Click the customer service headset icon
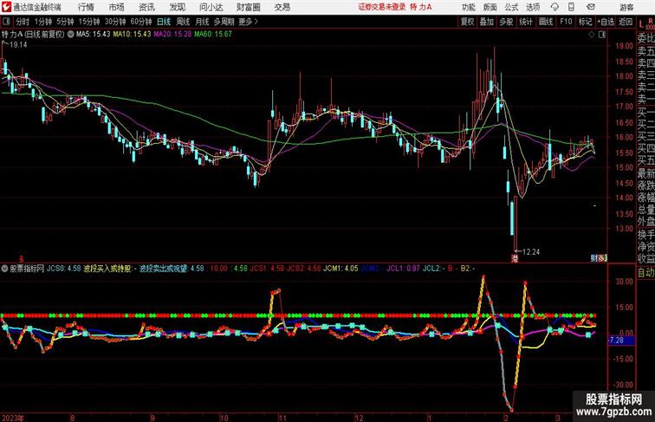Image resolution: width=655 pixels, height=422 pixels. 554,7
